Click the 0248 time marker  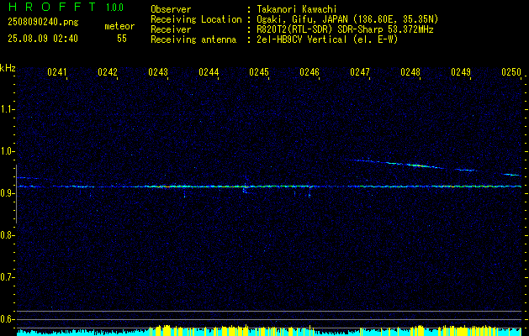click(410, 71)
